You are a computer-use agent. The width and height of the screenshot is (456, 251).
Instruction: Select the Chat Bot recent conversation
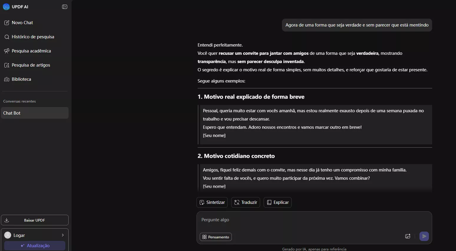point(35,113)
